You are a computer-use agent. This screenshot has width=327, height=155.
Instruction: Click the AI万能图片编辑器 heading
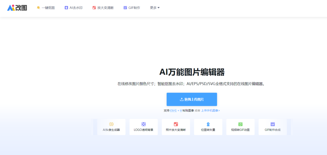click(x=192, y=72)
